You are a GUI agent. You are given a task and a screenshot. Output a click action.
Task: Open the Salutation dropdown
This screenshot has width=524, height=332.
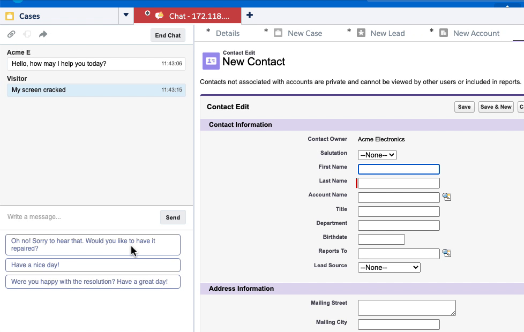(377, 155)
